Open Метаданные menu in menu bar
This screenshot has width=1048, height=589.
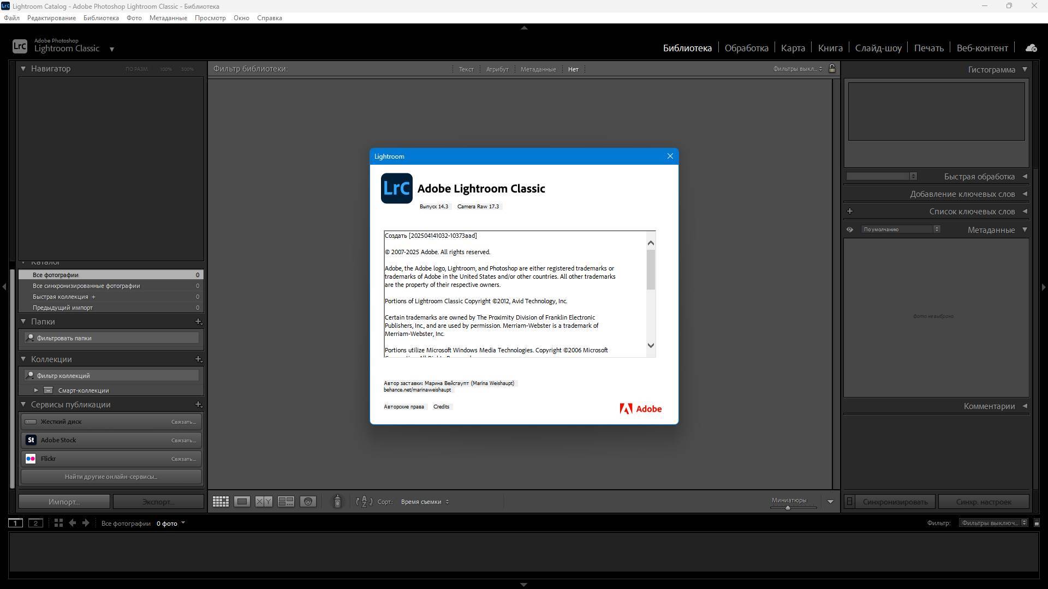pos(168,18)
